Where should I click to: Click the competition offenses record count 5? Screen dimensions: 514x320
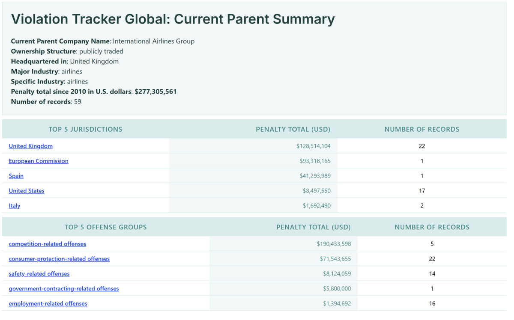click(x=432, y=244)
